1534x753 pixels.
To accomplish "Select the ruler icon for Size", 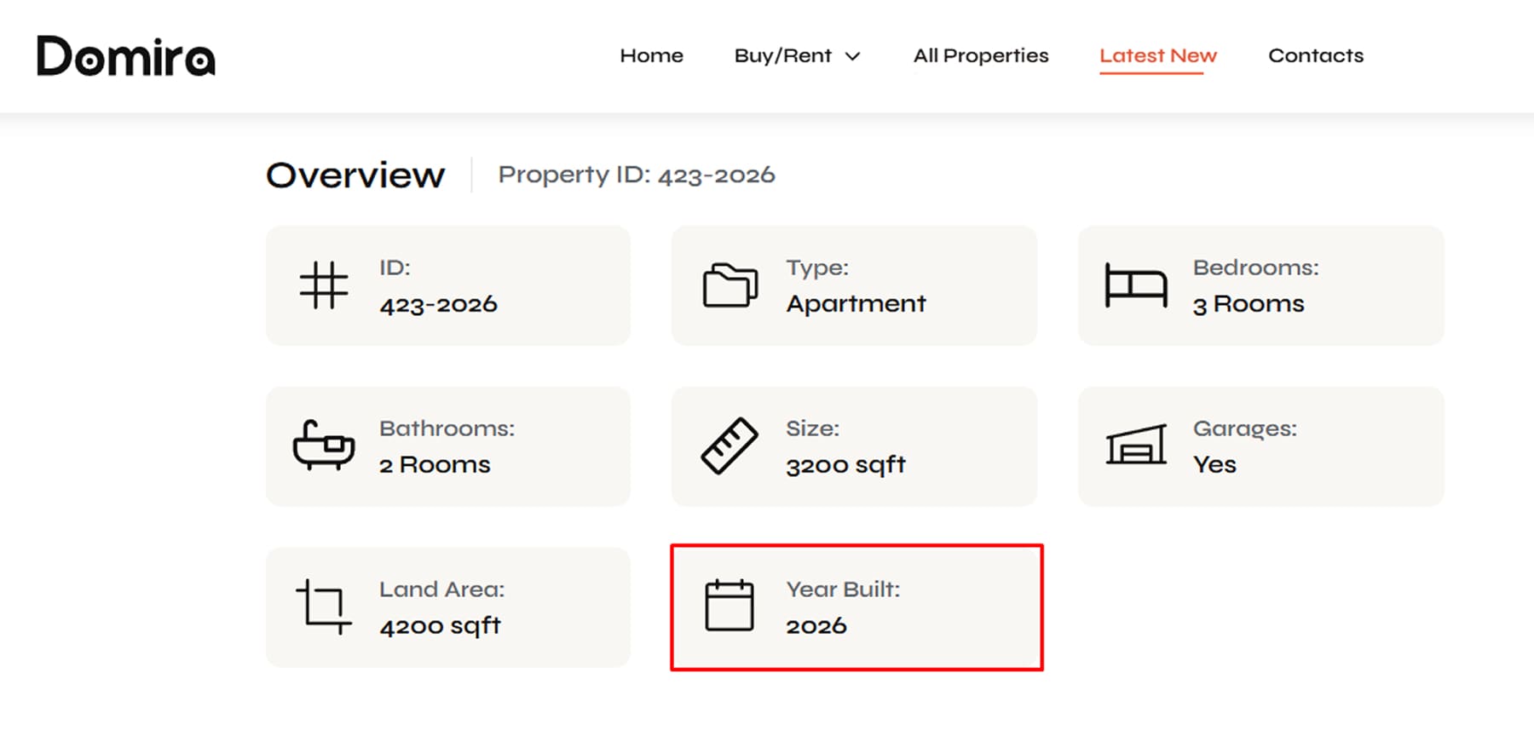I will click(x=730, y=445).
